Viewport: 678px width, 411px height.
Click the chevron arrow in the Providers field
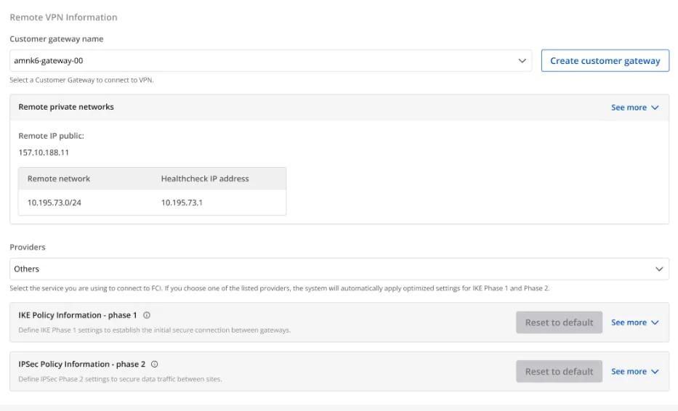pyautogui.click(x=659, y=269)
